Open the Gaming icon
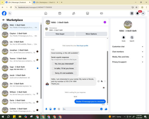Image resolution: width=149 pixels, height=119 pixels. tap(101, 13)
